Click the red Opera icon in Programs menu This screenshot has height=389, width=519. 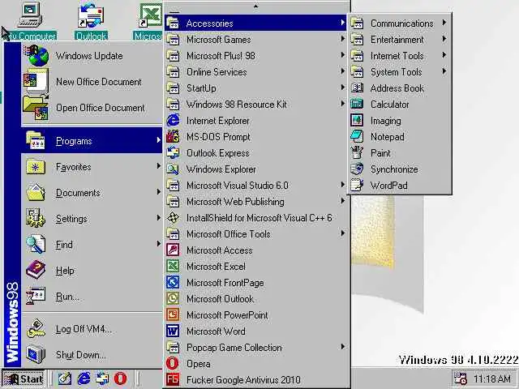pyautogui.click(x=173, y=364)
